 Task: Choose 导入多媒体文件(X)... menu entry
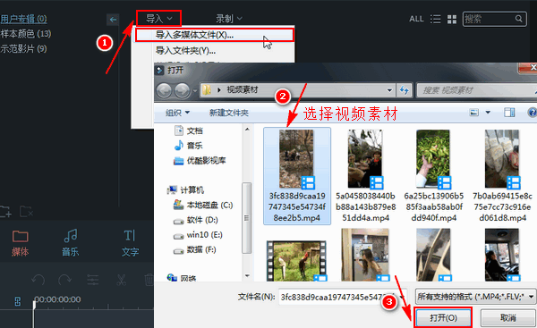pyautogui.click(x=215, y=35)
